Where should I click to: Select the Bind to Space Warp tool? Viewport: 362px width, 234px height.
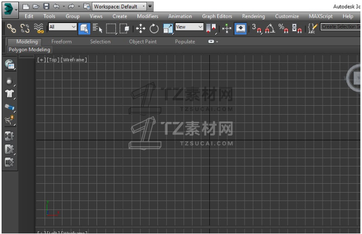39,28
